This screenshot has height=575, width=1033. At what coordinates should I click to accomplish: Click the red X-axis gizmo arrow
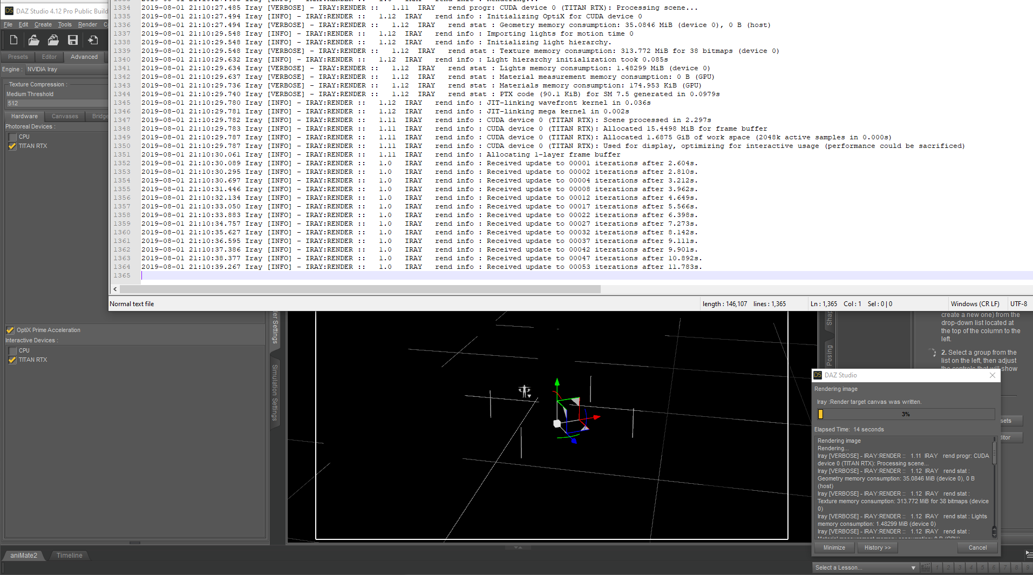coord(596,417)
